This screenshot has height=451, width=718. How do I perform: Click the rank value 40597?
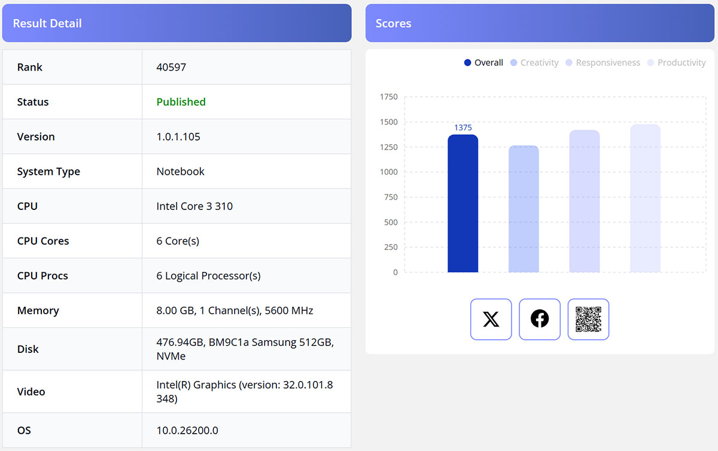171,67
